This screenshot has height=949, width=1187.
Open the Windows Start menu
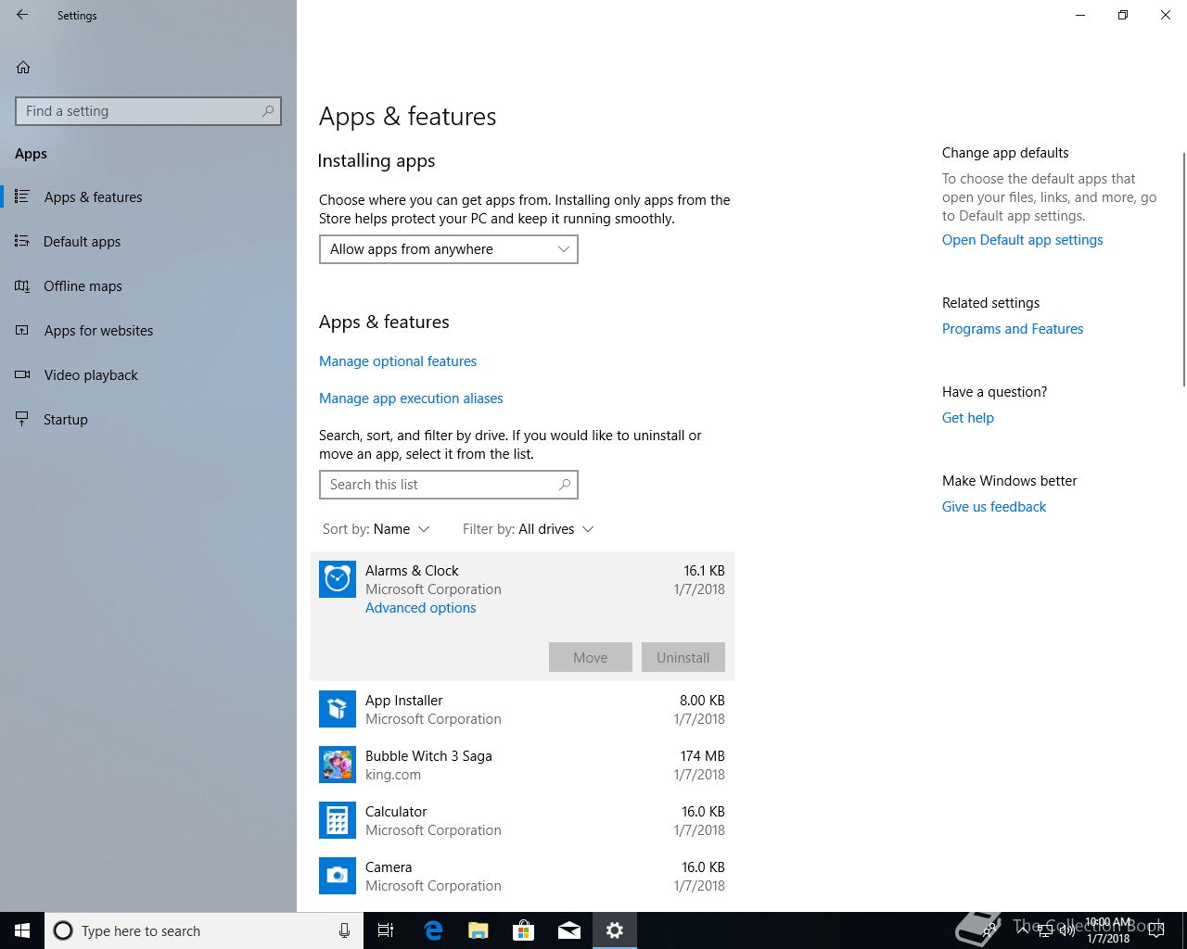coord(22,930)
